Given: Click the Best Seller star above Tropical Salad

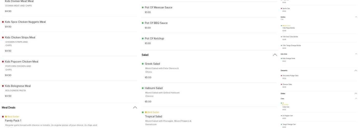Looking at the screenshot, I should click(146, 112).
